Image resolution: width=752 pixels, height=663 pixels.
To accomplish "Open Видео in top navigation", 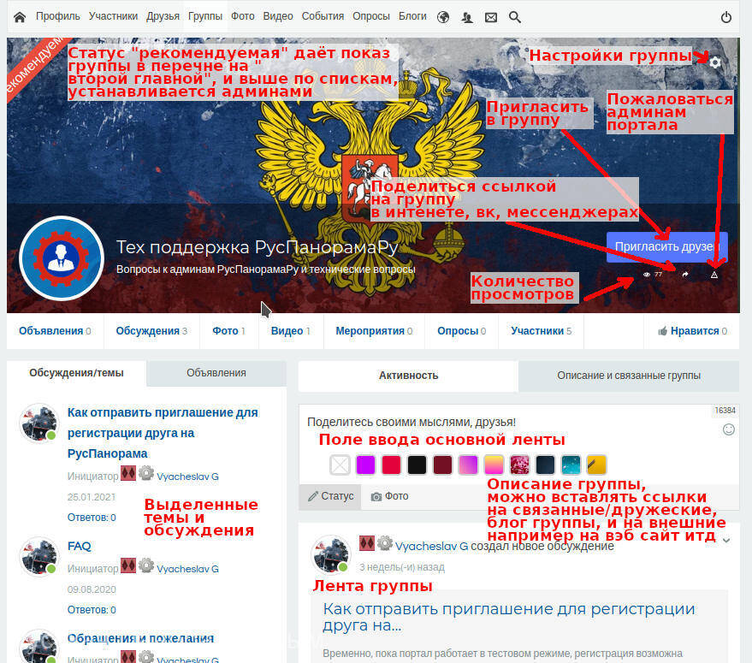I will click(278, 16).
